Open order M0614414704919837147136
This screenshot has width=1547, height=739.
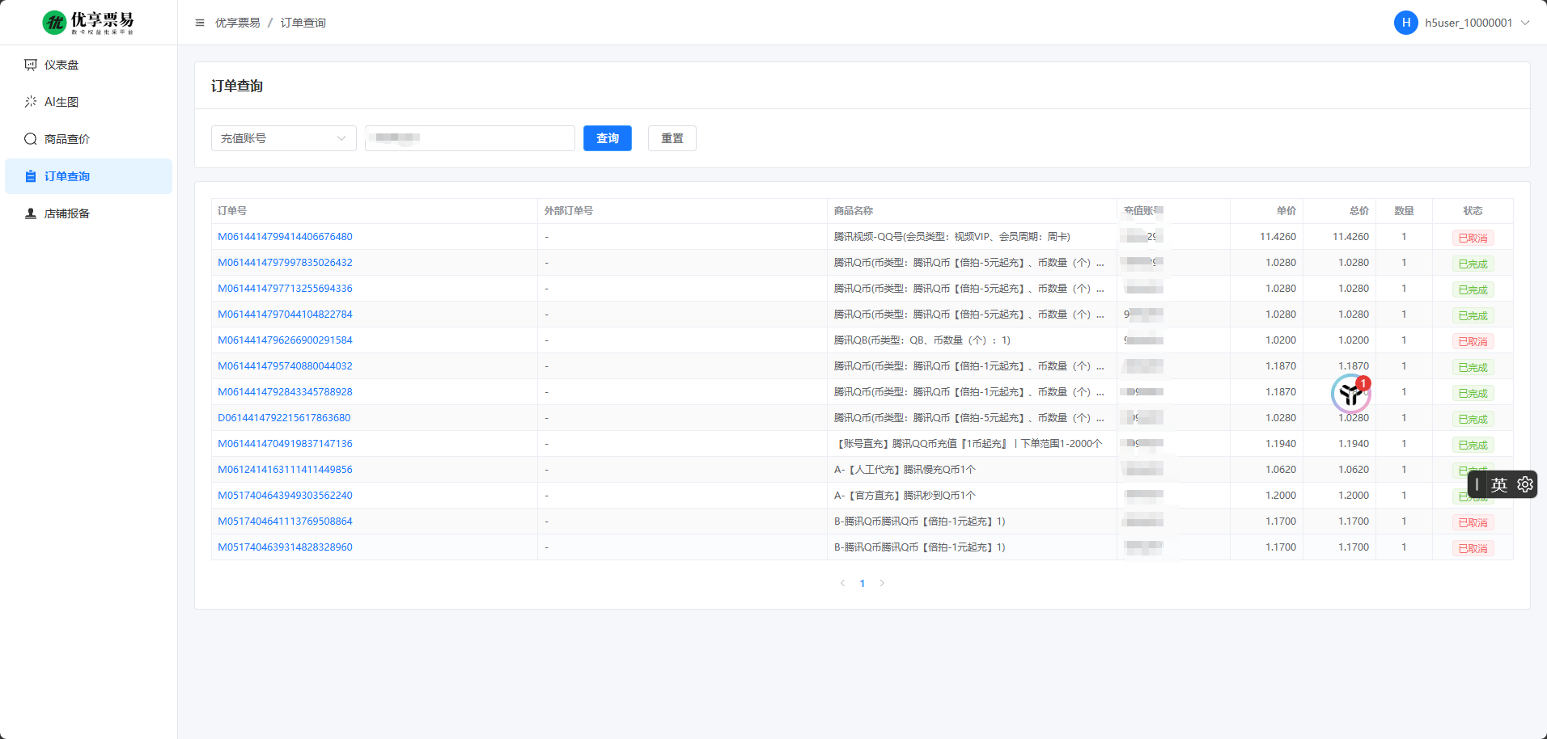[x=285, y=444]
